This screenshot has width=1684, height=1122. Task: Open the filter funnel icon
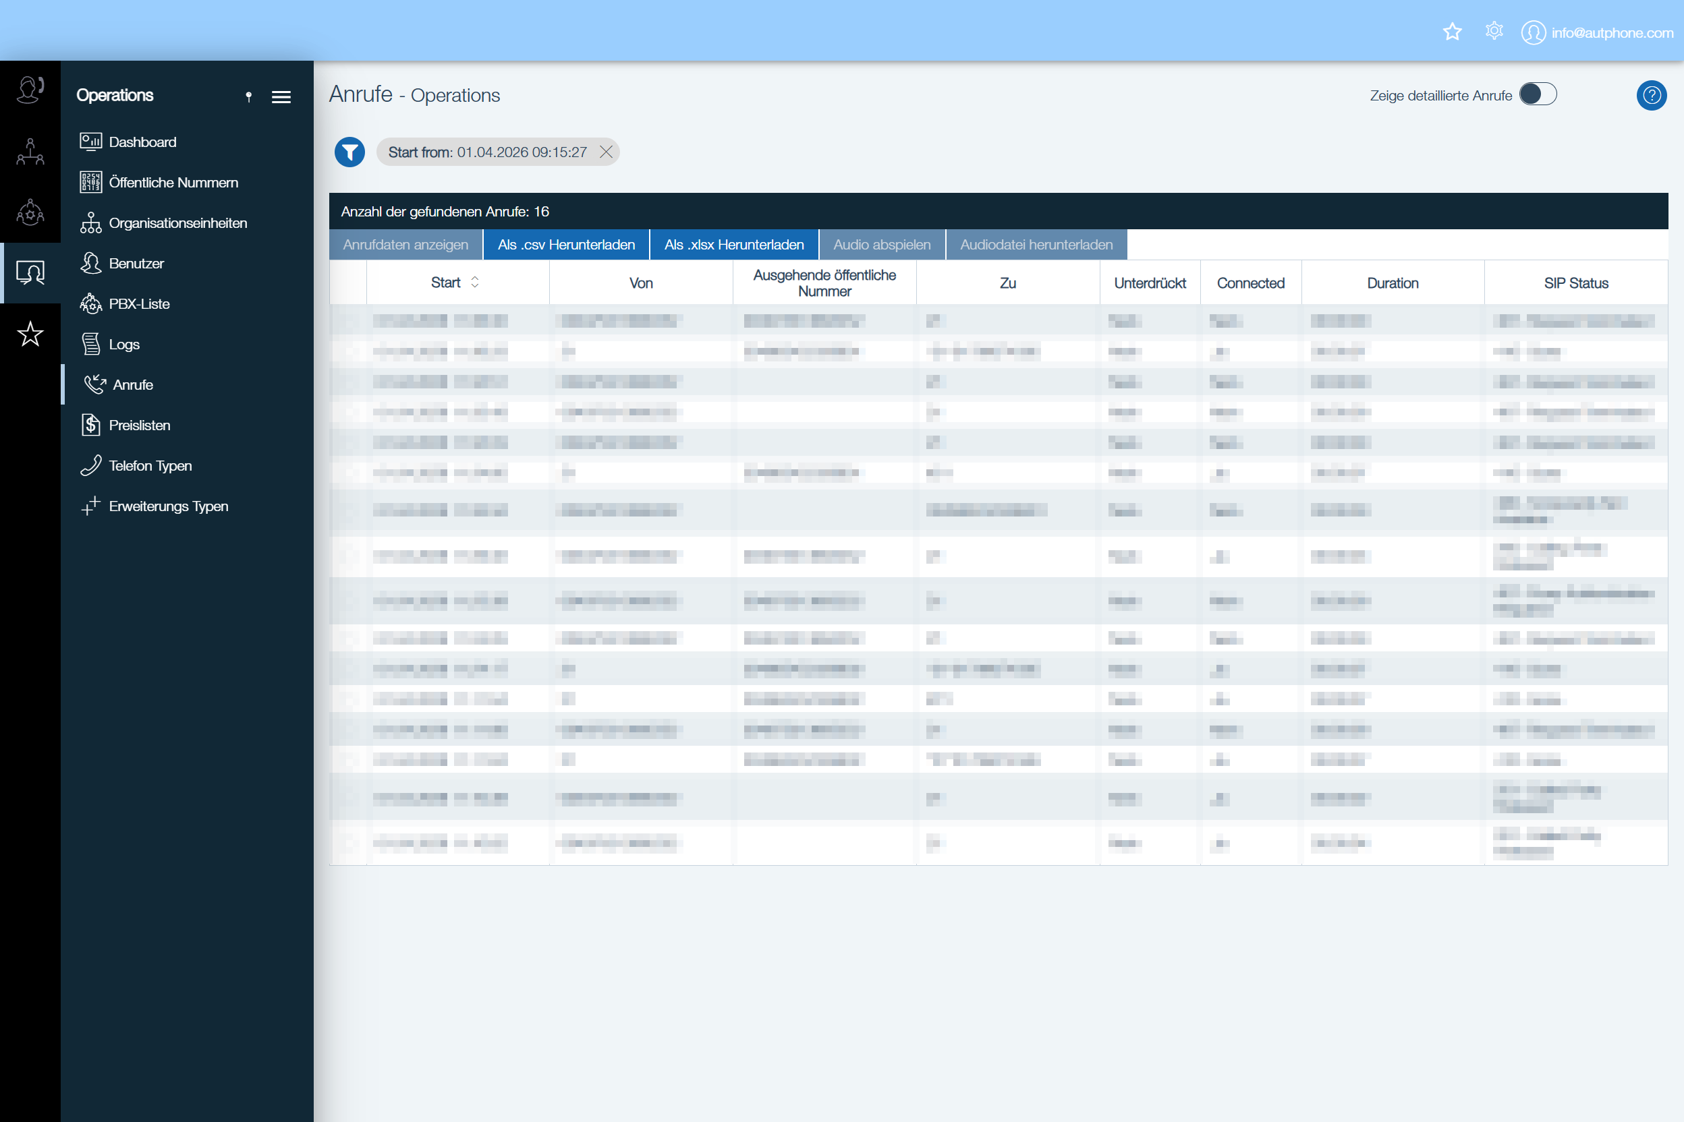tap(349, 152)
